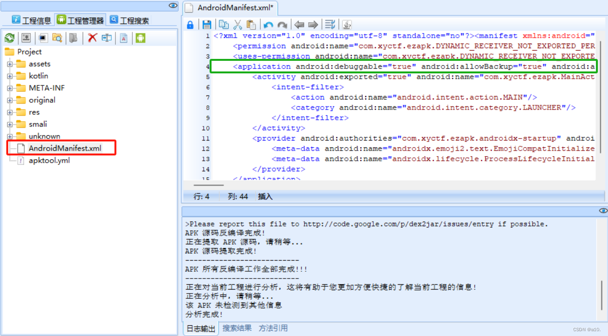Image resolution: width=608 pixels, height=336 pixels.
Task: Click the eye visibility toggle above the project panel
Action: [172, 5]
